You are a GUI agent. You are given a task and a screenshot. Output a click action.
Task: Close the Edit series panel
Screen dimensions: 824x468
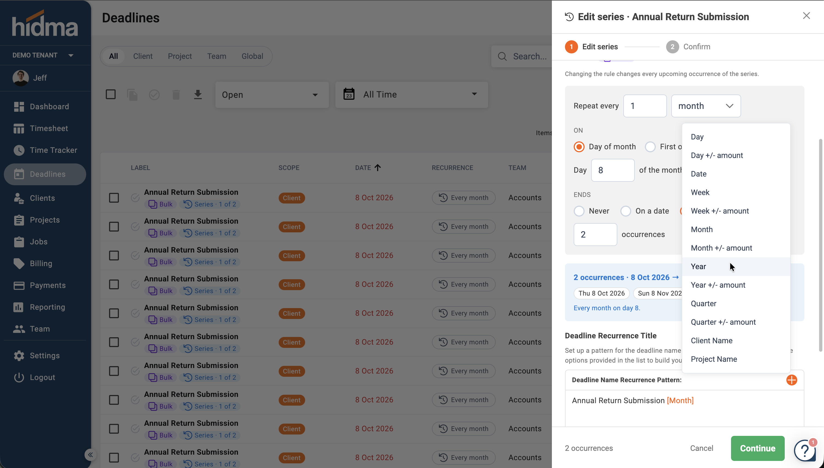tap(806, 16)
